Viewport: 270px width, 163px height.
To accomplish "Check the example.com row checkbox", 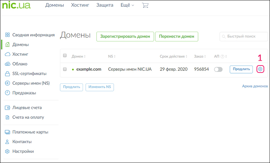I will tap(65, 69).
